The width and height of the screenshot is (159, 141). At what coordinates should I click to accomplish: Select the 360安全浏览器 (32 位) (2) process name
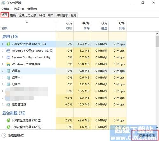click(29, 44)
